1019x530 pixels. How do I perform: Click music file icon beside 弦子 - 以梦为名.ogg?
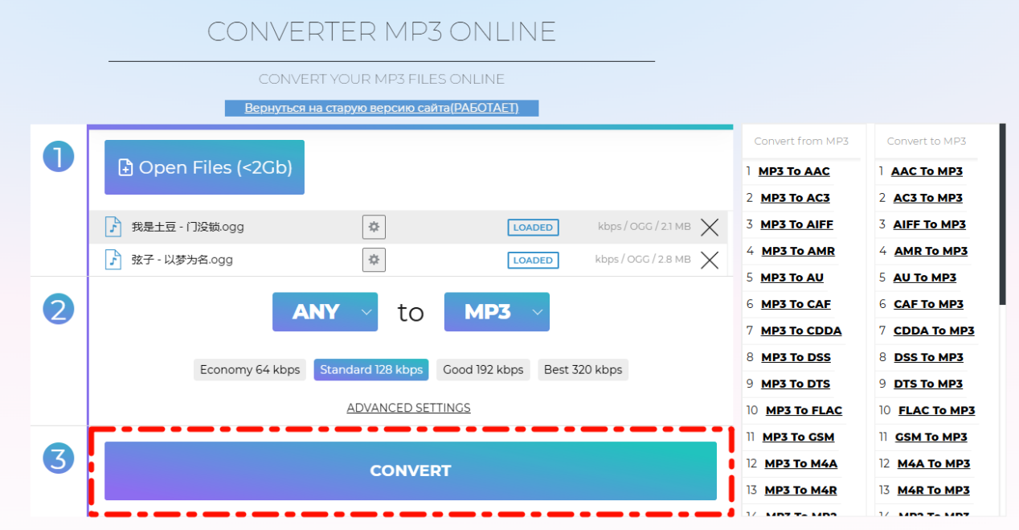click(x=113, y=260)
